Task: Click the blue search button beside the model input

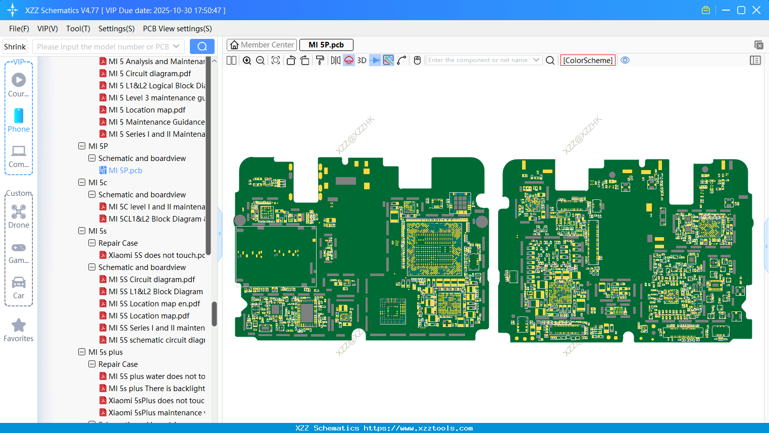Action: tap(202, 46)
